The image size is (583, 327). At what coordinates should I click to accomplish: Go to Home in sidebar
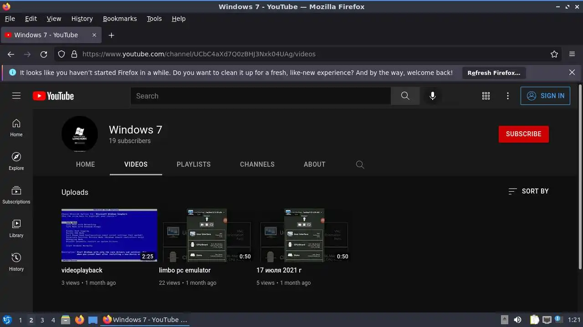pos(16,128)
